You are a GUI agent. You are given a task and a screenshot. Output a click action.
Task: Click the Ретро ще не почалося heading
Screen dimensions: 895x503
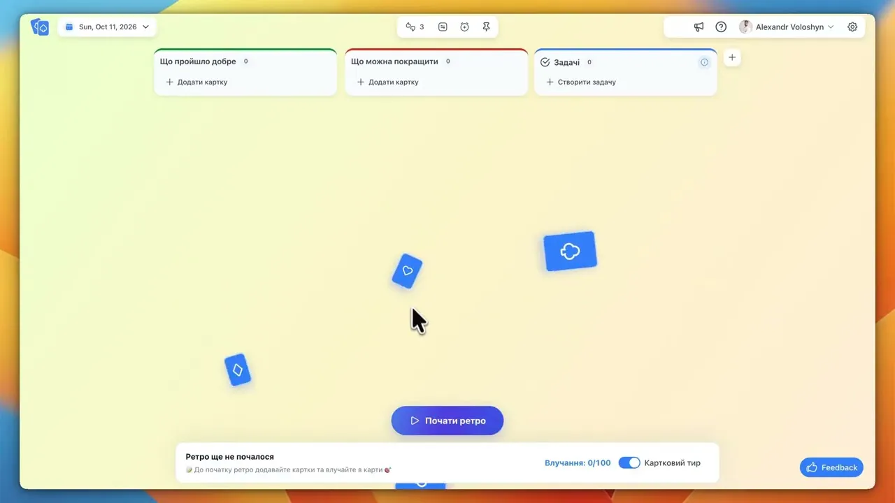(x=230, y=456)
